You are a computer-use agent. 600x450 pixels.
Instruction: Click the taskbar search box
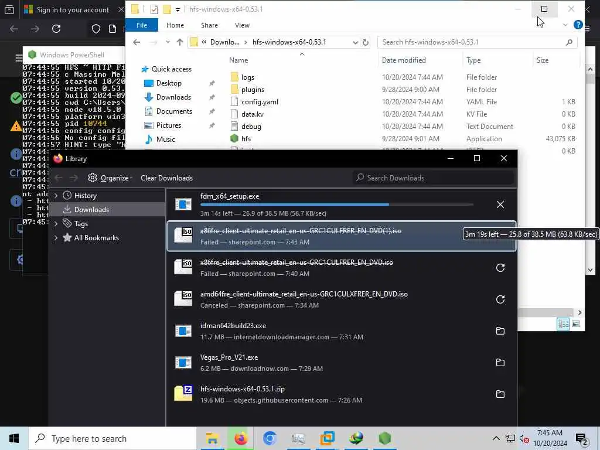click(x=112, y=438)
